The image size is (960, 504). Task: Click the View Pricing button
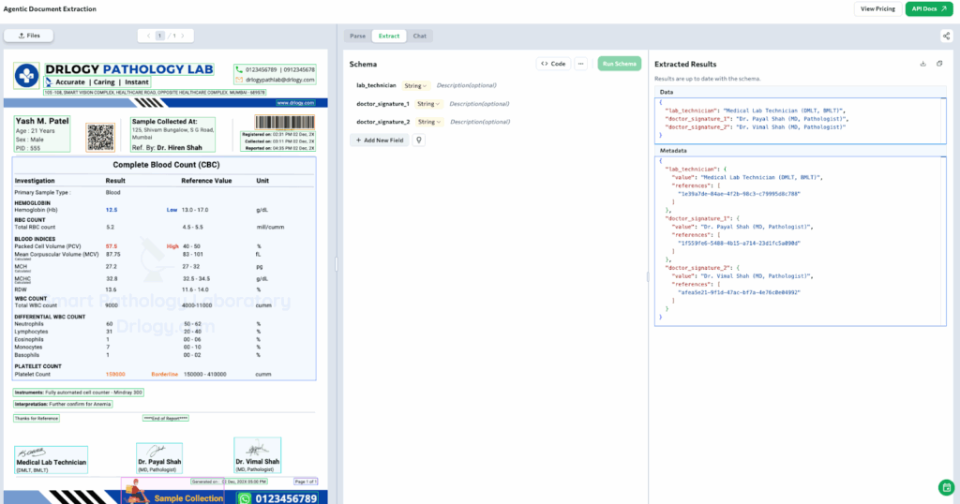tap(877, 8)
